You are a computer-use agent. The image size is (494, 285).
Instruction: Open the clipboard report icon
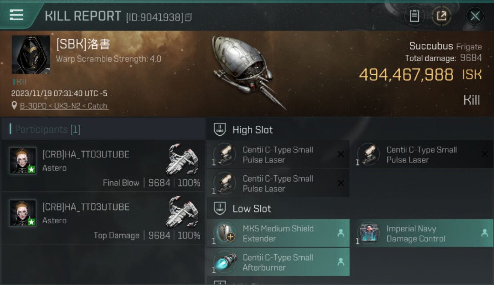click(x=414, y=16)
